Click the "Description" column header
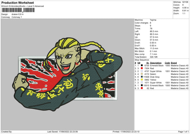190x134 pixels. pos(156,63)
